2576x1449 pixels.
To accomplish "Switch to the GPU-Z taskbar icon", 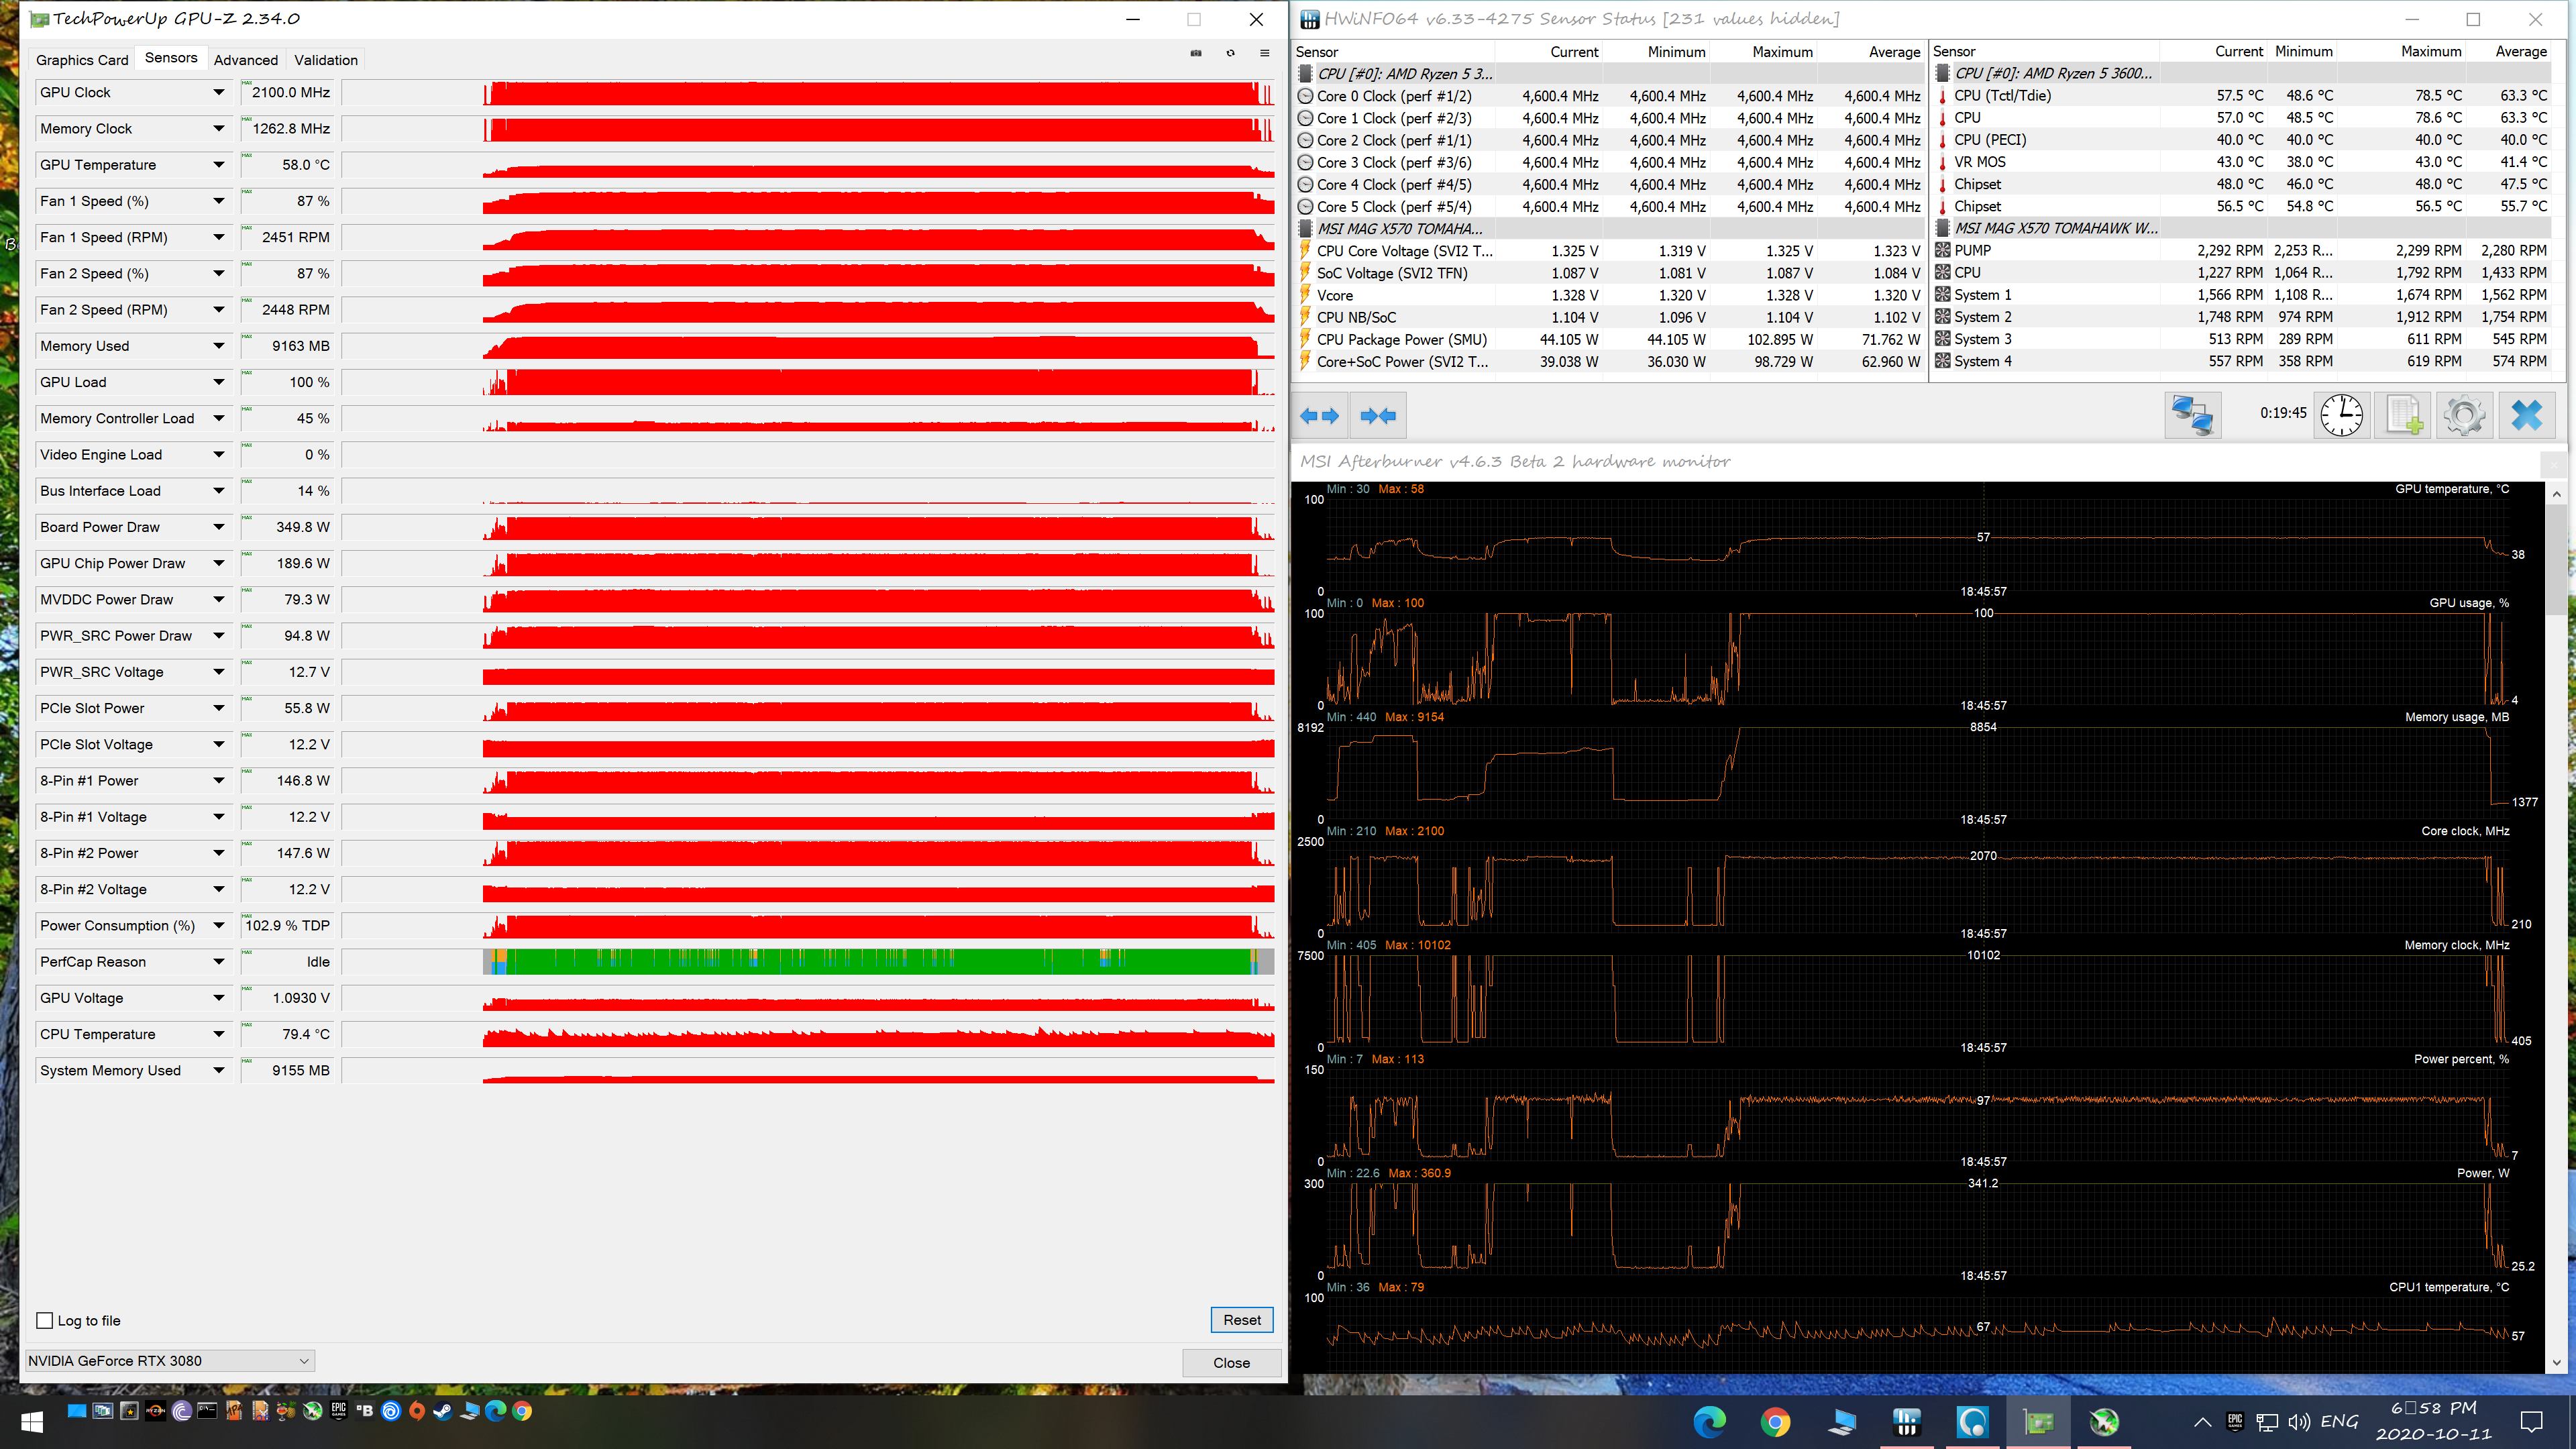I will pos(2038,1421).
